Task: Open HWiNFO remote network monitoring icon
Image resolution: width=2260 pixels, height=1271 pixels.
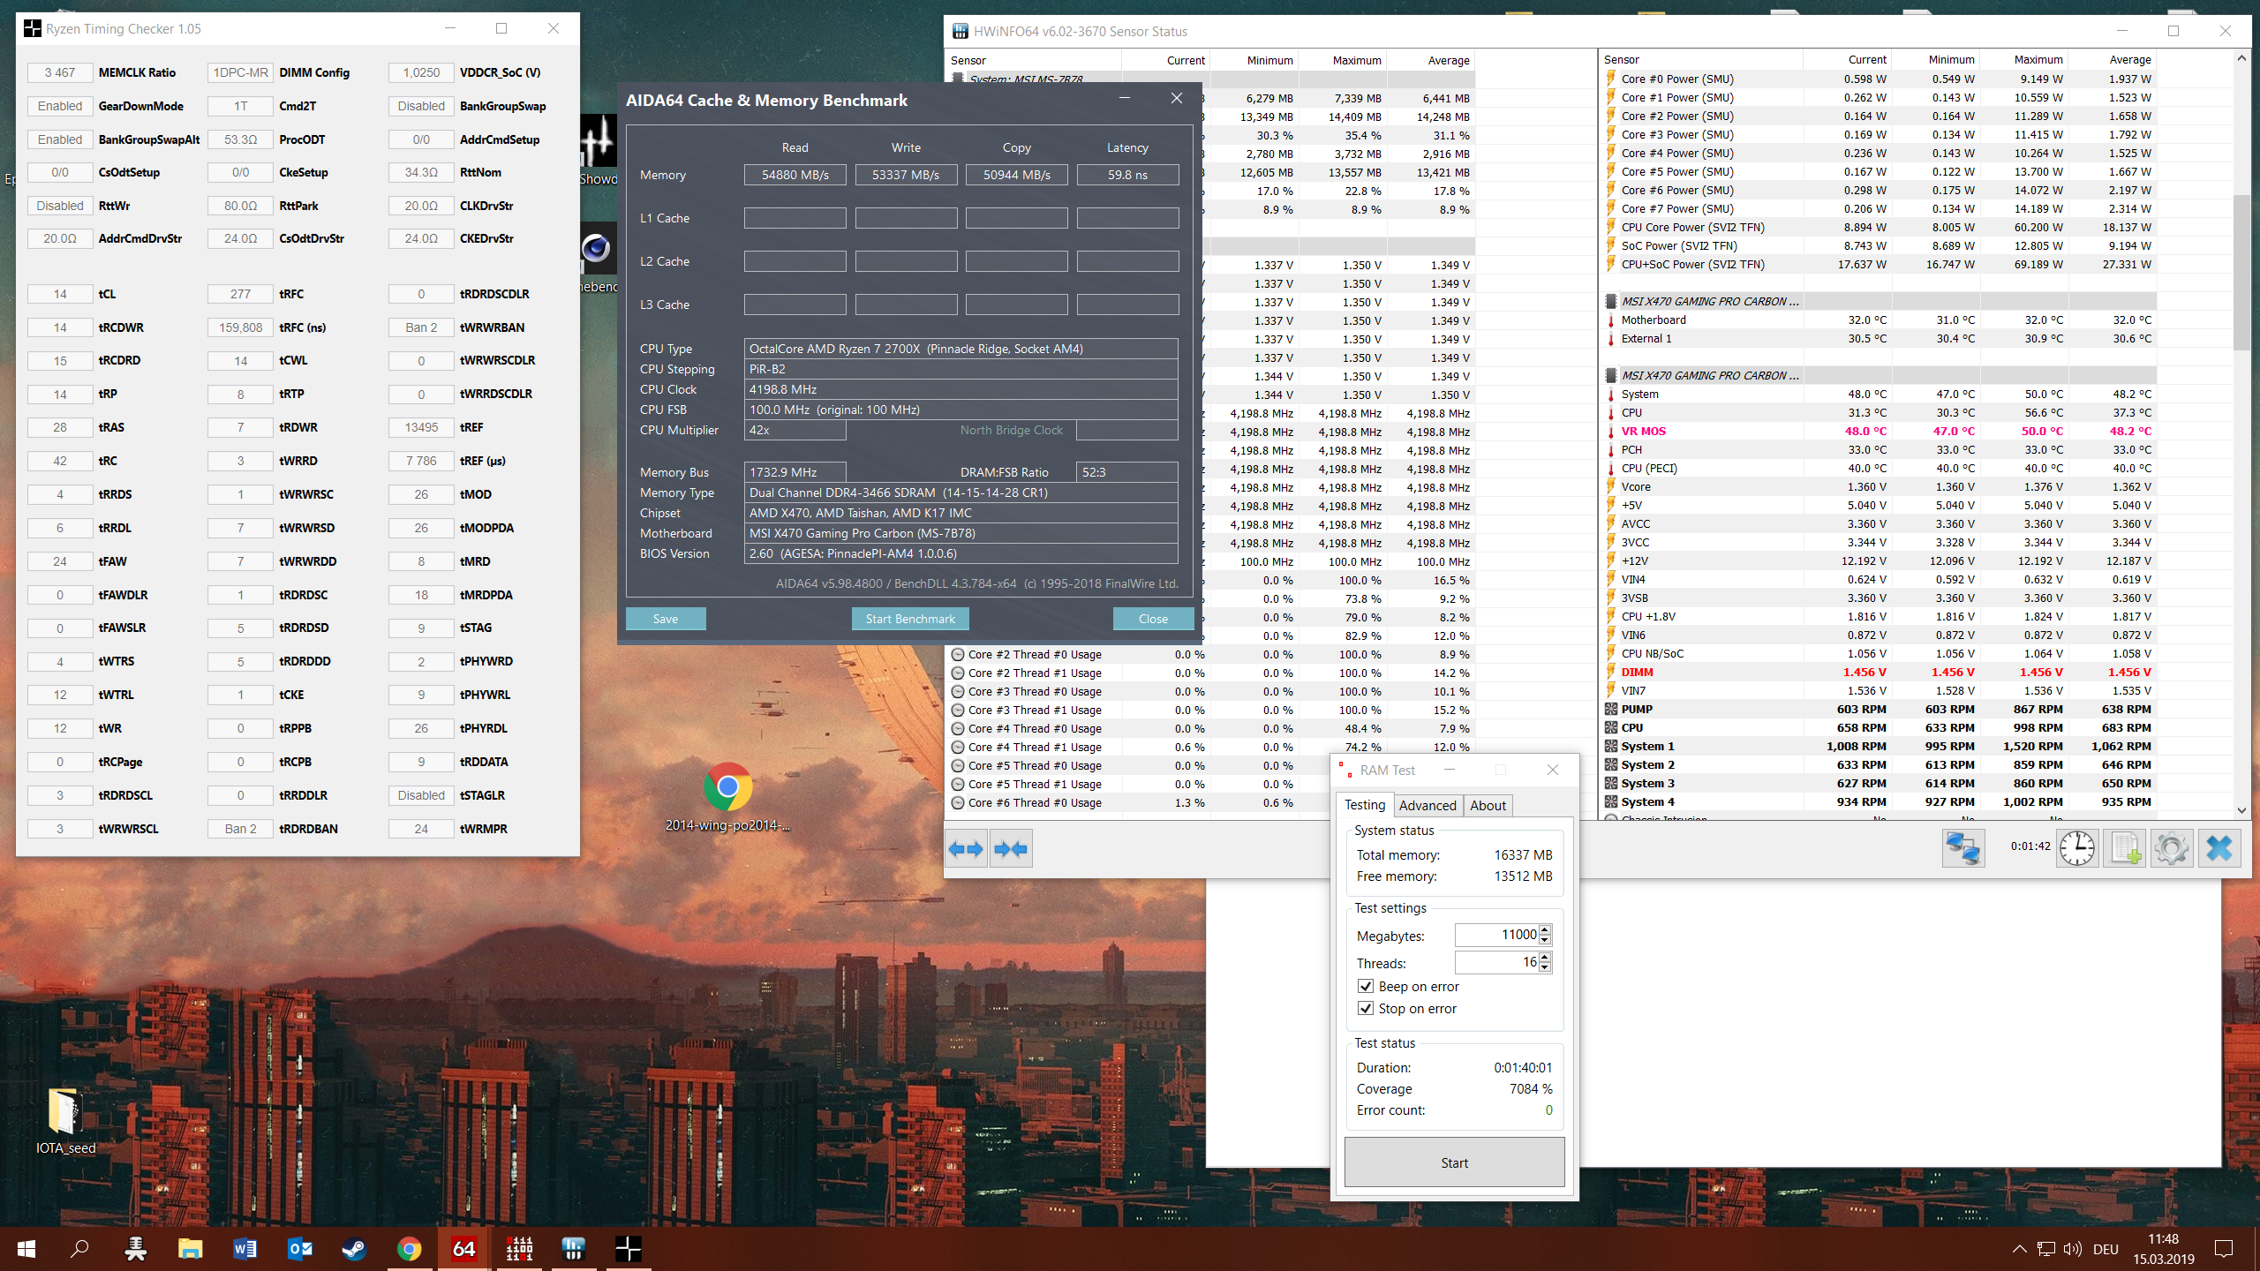Action: (x=1962, y=849)
